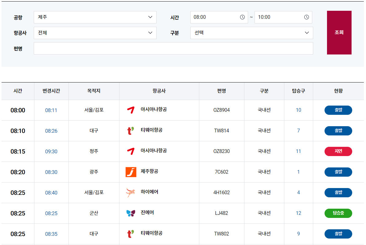Viewport: 366px width, 245px height.
Task: Select flight number OZ8904
Action: point(221,110)
